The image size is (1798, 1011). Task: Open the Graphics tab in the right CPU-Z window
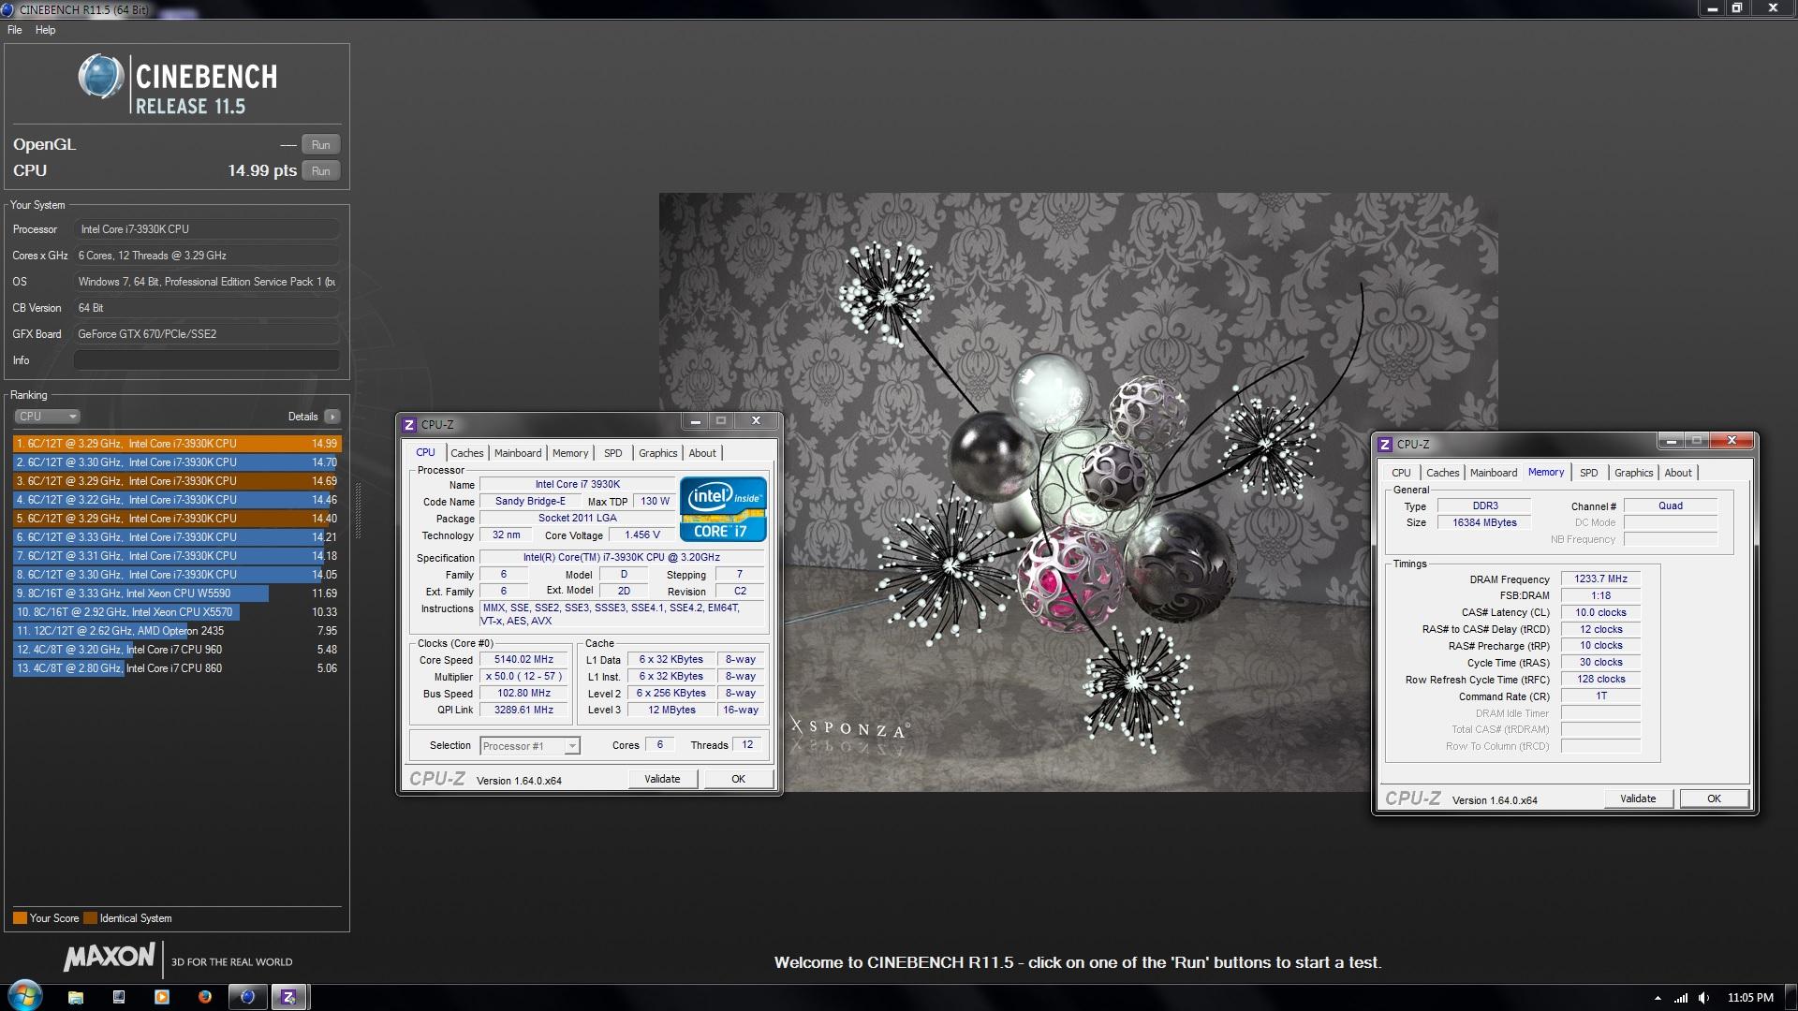(x=1633, y=473)
